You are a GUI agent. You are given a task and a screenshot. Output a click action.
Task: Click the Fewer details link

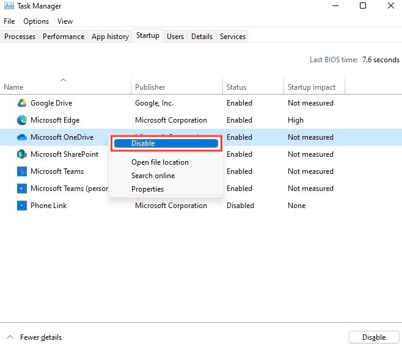(41, 337)
